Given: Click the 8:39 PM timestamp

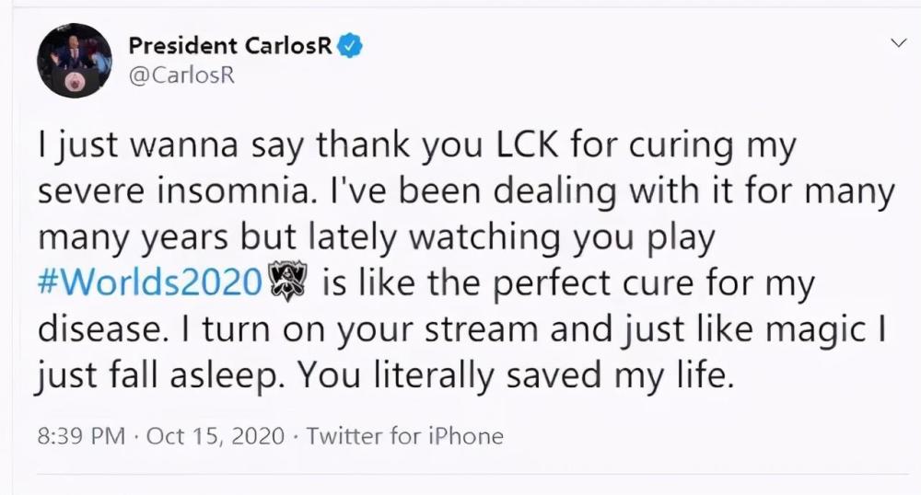Looking at the screenshot, I should (x=79, y=435).
